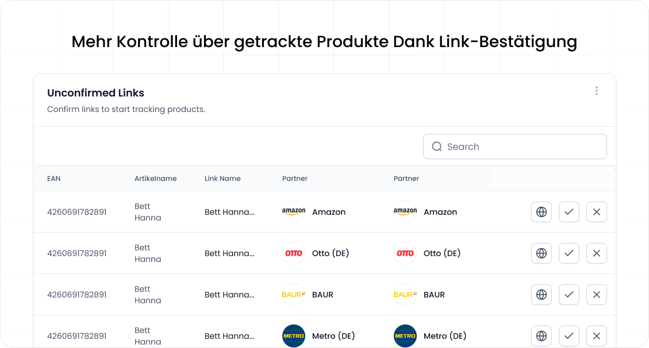Open the globe icon in Otto (DE) row
The width and height of the screenshot is (649, 348).
[542, 253]
